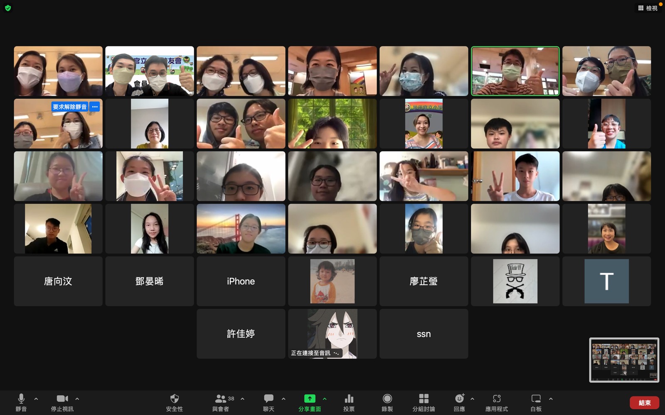Click the green encryption shield icon
The image size is (665, 415).
[x=8, y=8]
